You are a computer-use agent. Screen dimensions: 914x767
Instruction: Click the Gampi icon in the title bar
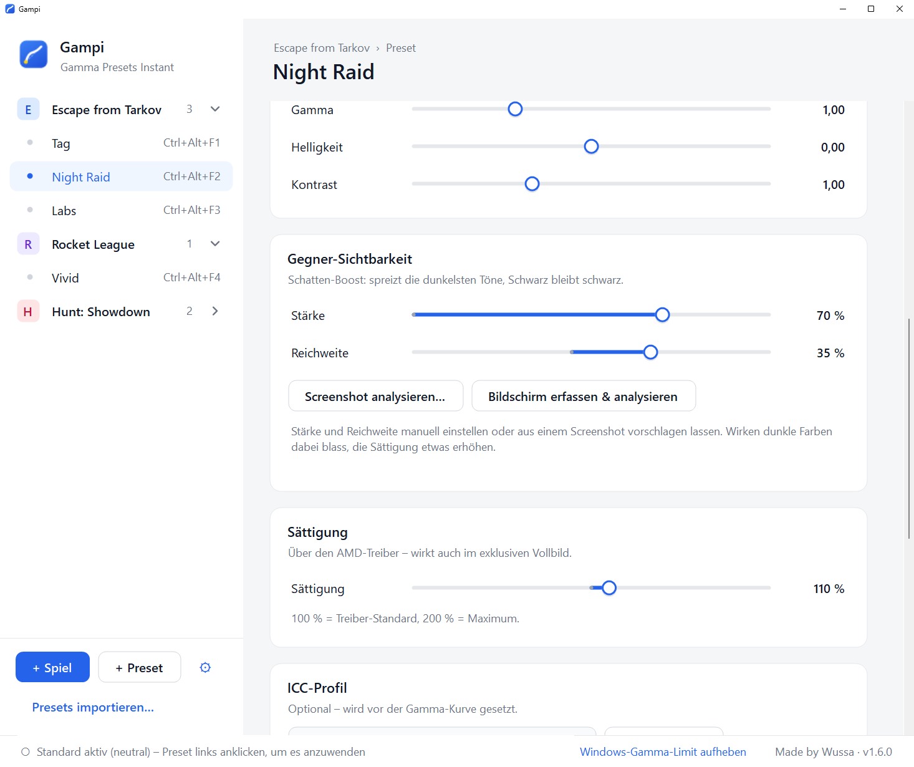tap(9, 9)
